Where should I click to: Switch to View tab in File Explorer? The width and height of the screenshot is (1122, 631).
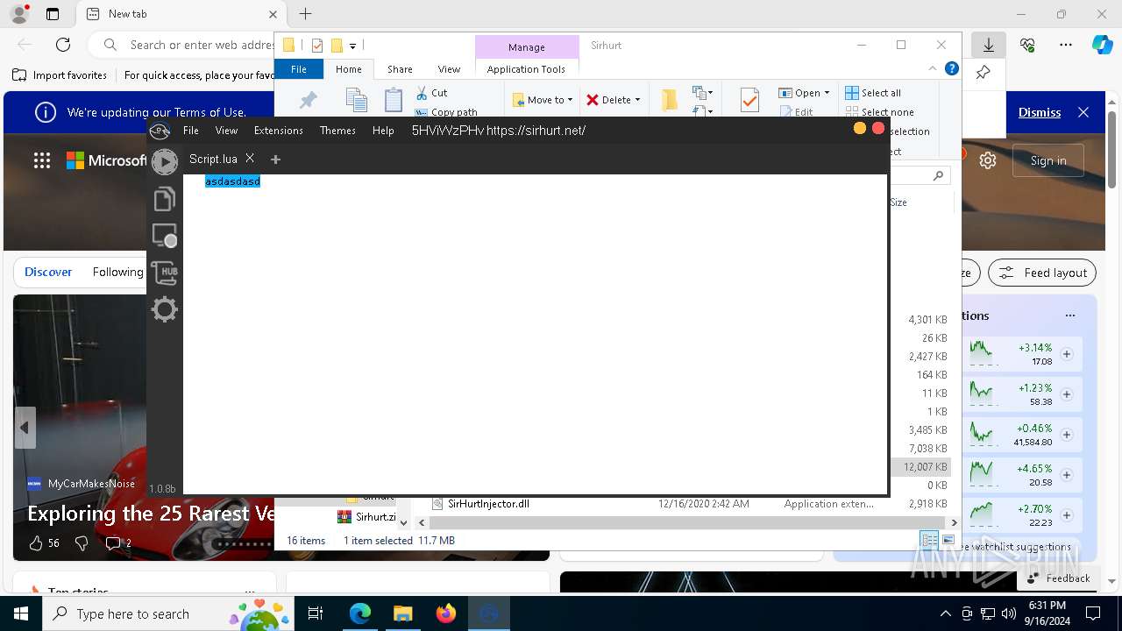(449, 69)
